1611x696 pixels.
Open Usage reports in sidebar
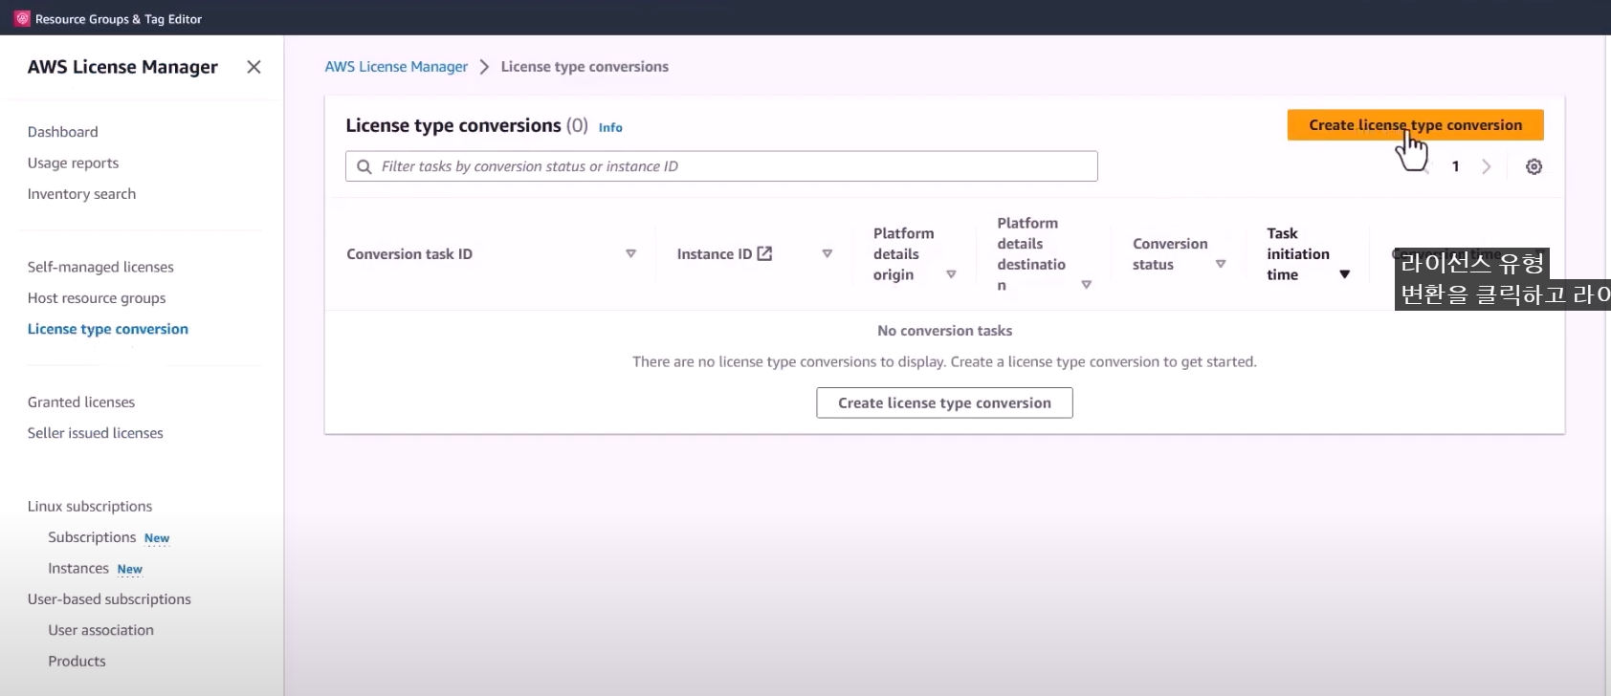pos(73,163)
